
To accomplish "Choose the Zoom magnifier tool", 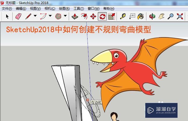I will (x=170, y=16).
